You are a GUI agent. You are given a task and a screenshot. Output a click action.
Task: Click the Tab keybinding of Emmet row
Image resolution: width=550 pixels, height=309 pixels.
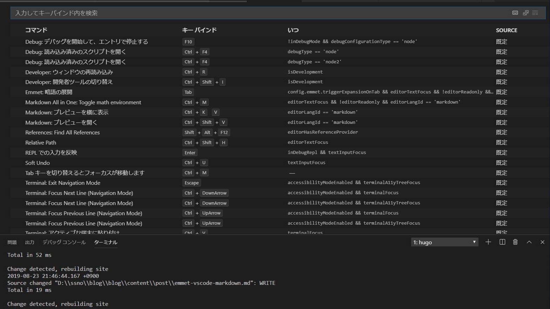coord(188,92)
